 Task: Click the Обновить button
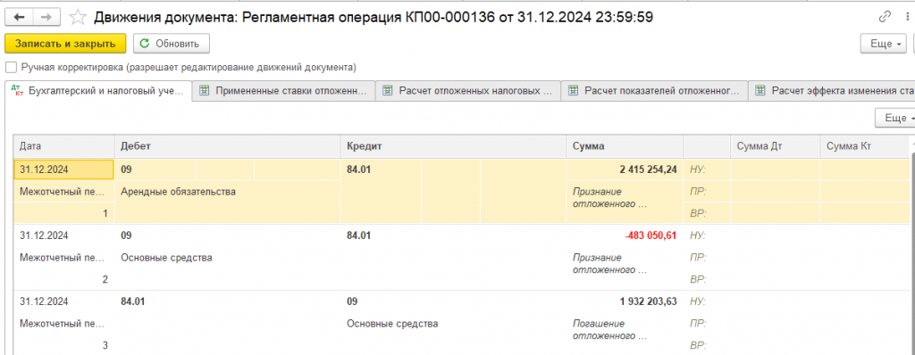click(x=172, y=44)
